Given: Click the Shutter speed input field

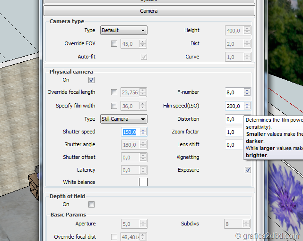Looking at the screenshot, I should tap(130, 132).
